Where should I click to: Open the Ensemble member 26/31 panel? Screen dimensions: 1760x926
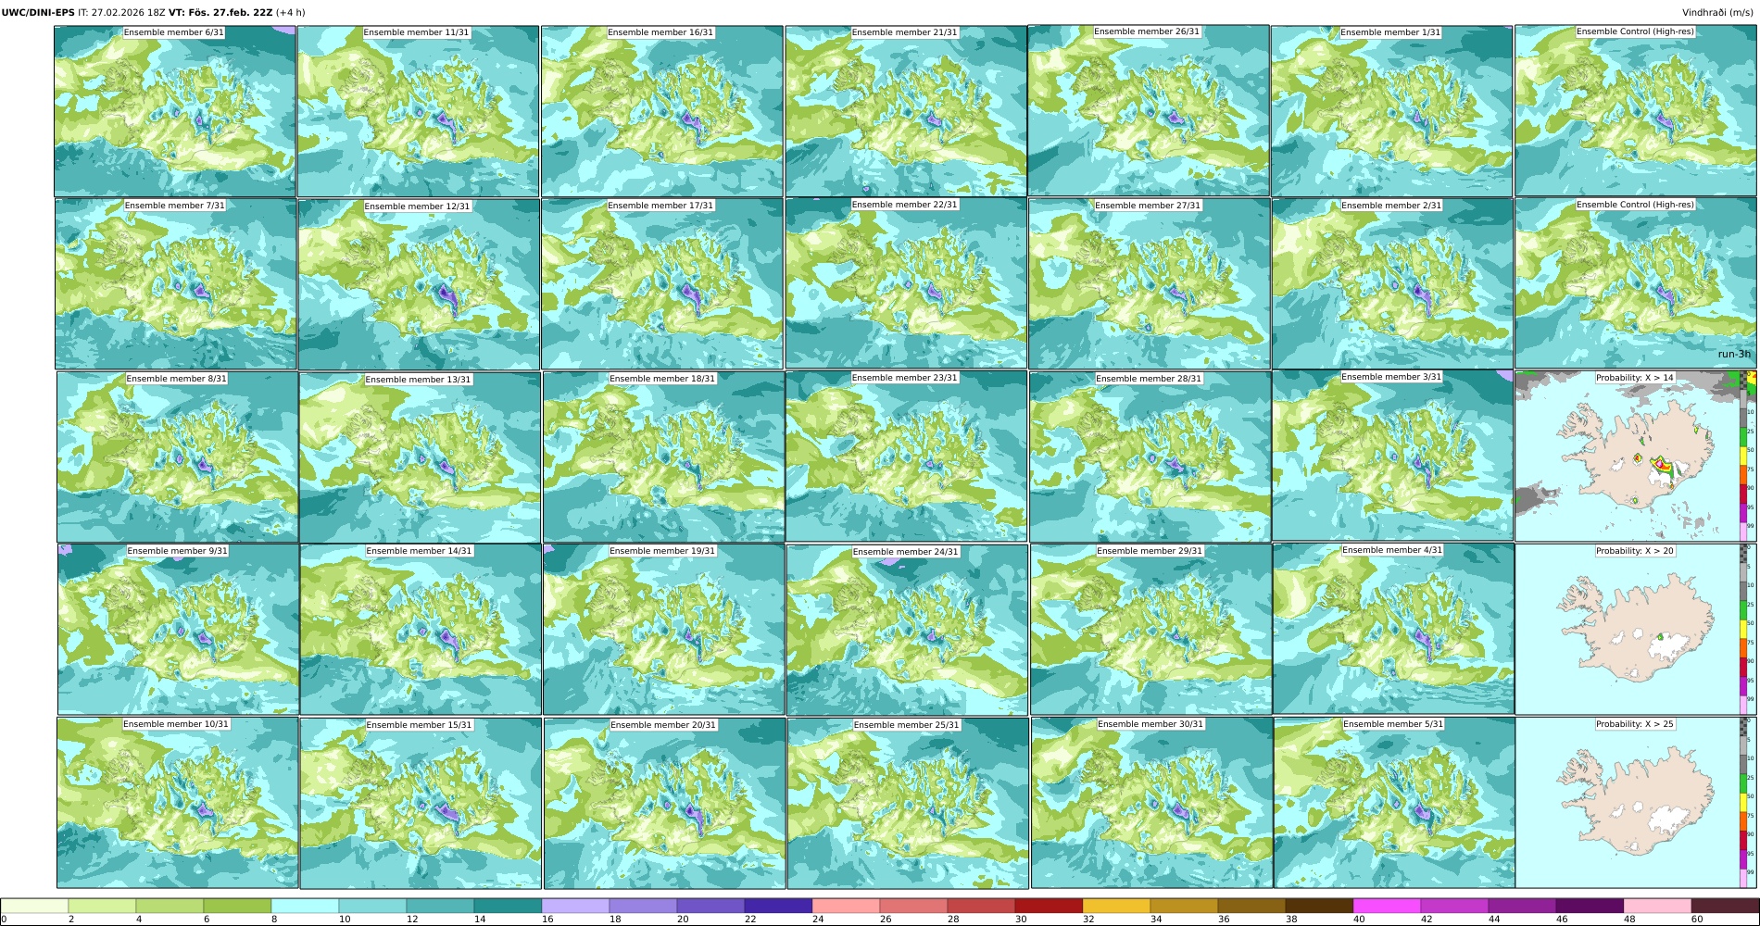click(1149, 110)
